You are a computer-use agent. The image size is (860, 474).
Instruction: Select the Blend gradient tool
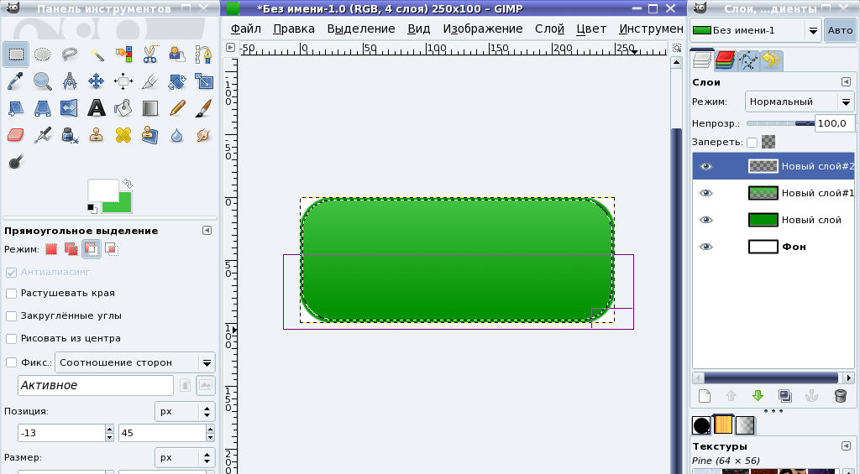(x=149, y=108)
